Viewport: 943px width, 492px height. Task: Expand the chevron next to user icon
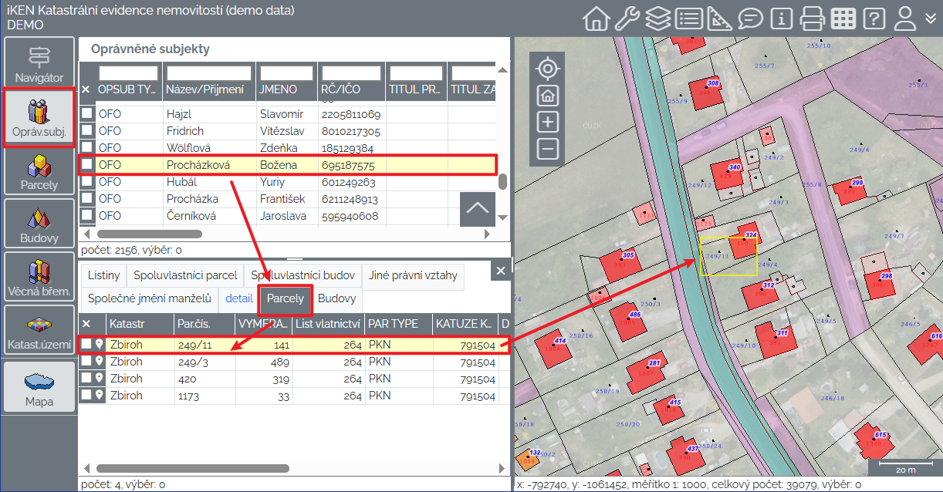pos(931,18)
